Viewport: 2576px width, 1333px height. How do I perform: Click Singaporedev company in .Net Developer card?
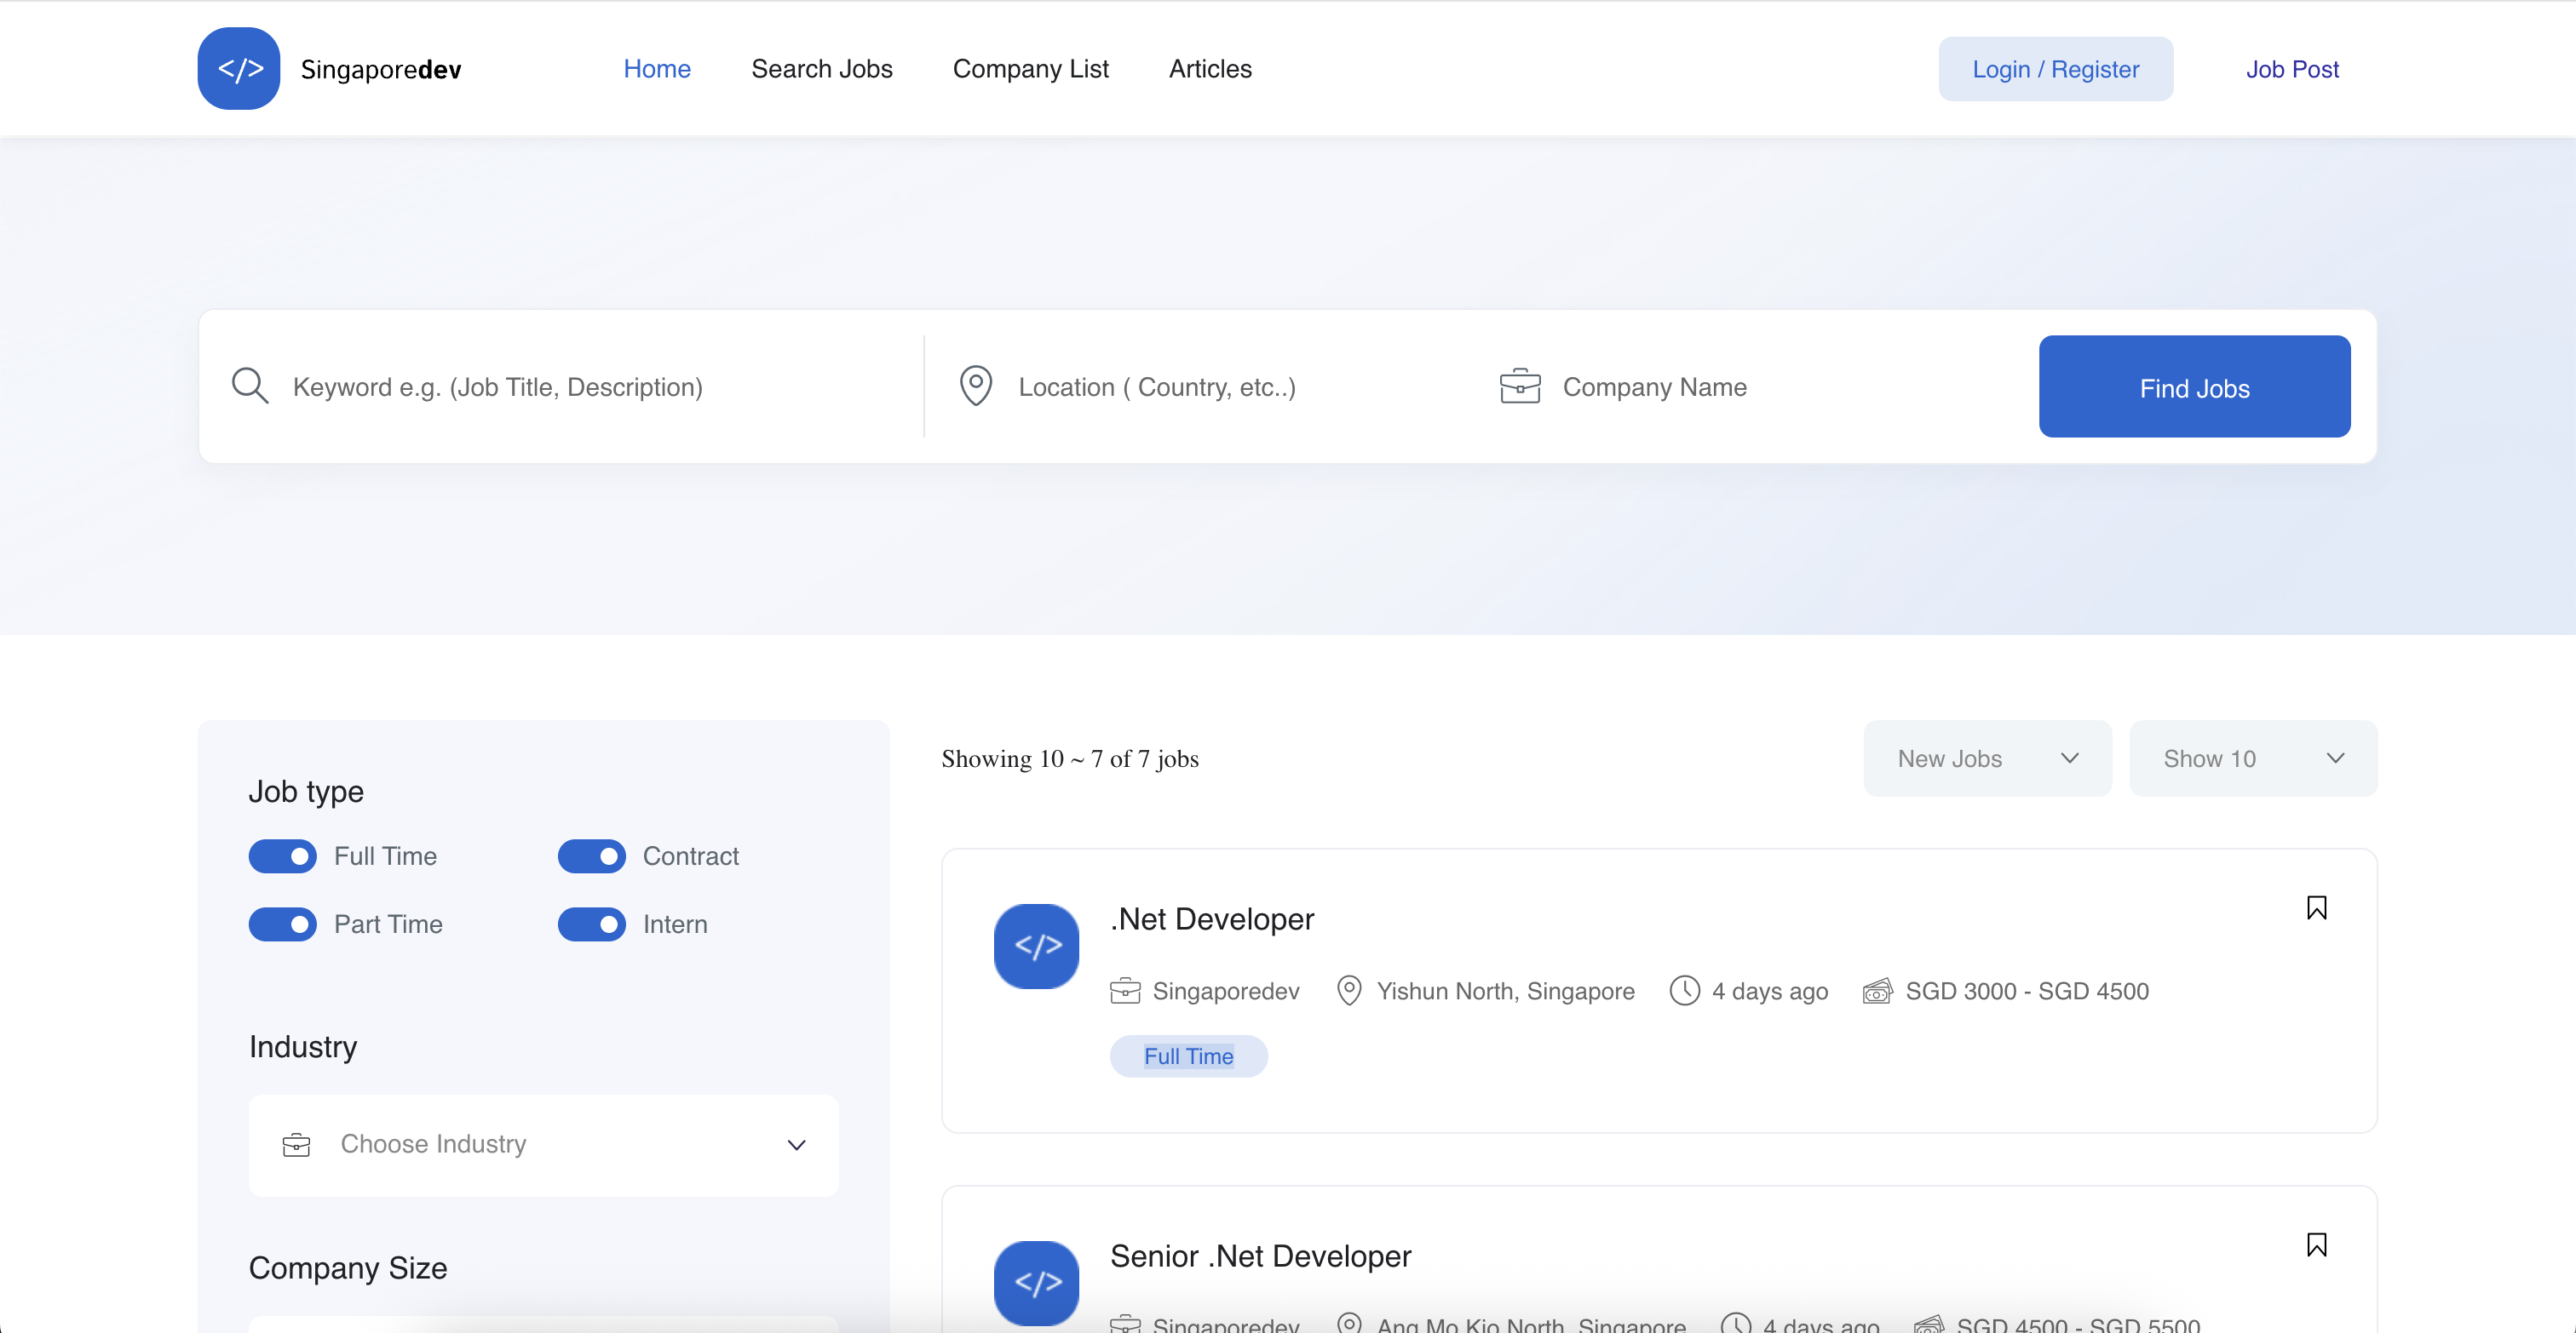click(x=1225, y=990)
